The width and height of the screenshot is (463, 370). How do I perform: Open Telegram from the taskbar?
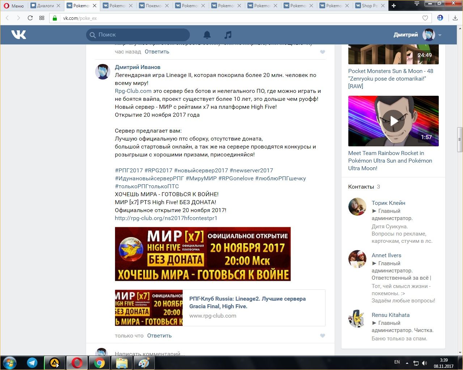[32, 363]
